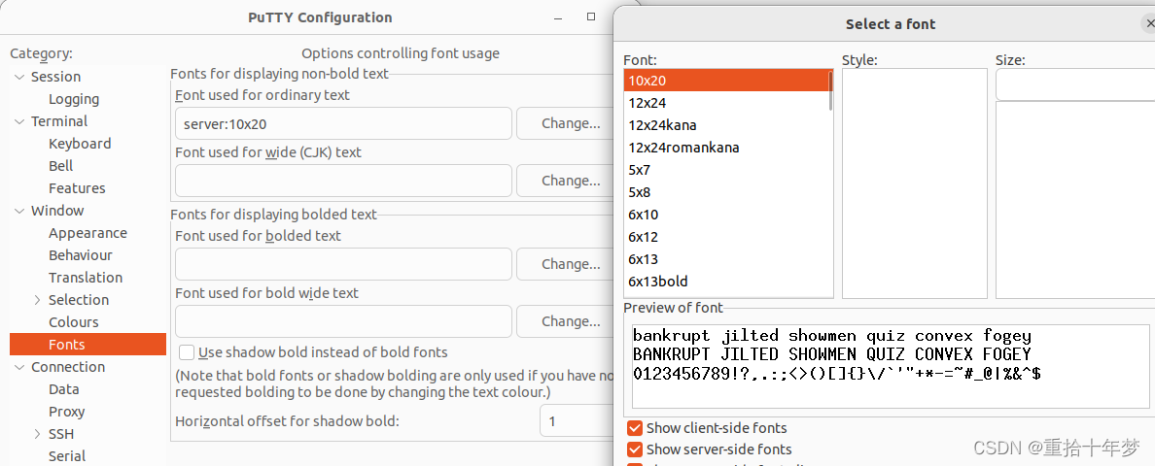Screen dimensions: 1155x466
Task: Click Change for wide (CJK) text font
Action: tap(566, 181)
